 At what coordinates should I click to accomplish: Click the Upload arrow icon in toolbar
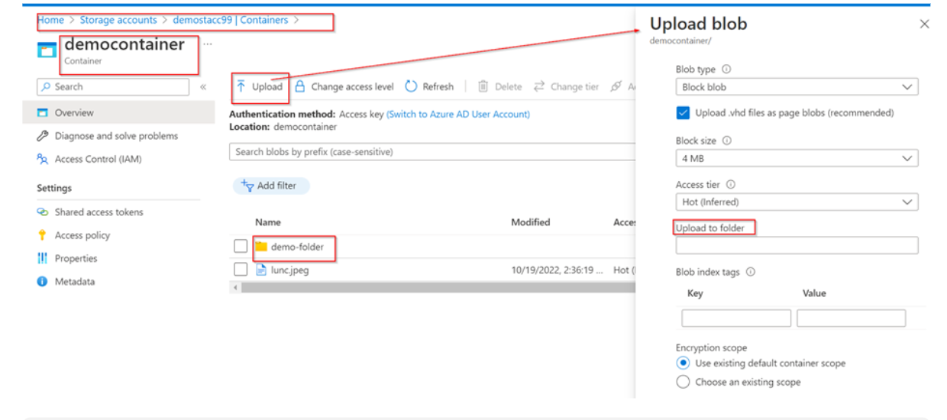[241, 86]
